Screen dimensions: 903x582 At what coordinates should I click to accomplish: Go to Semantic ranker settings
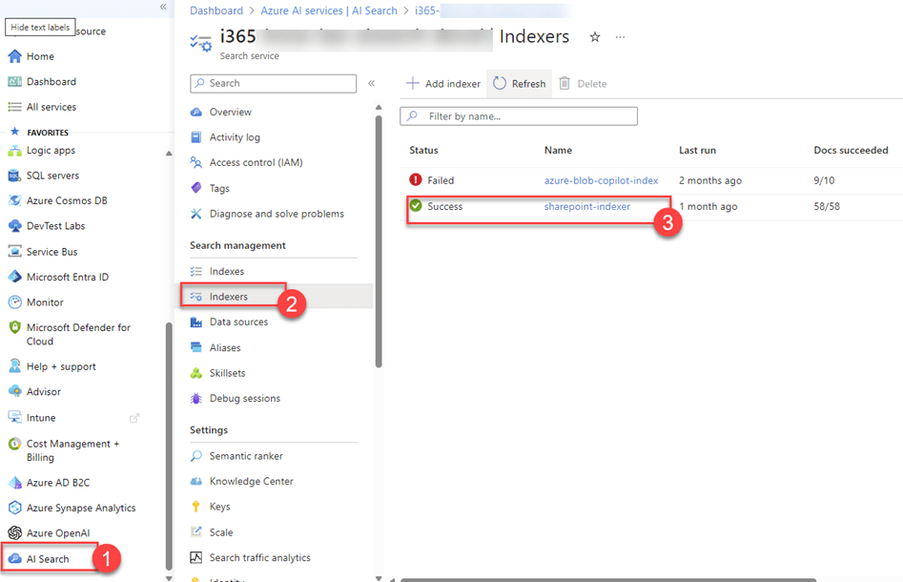(245, 456)
